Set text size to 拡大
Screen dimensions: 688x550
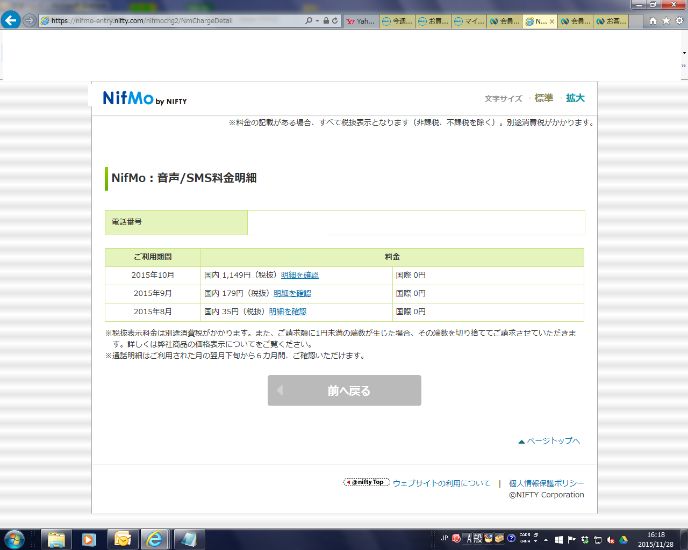click(575, 98)
